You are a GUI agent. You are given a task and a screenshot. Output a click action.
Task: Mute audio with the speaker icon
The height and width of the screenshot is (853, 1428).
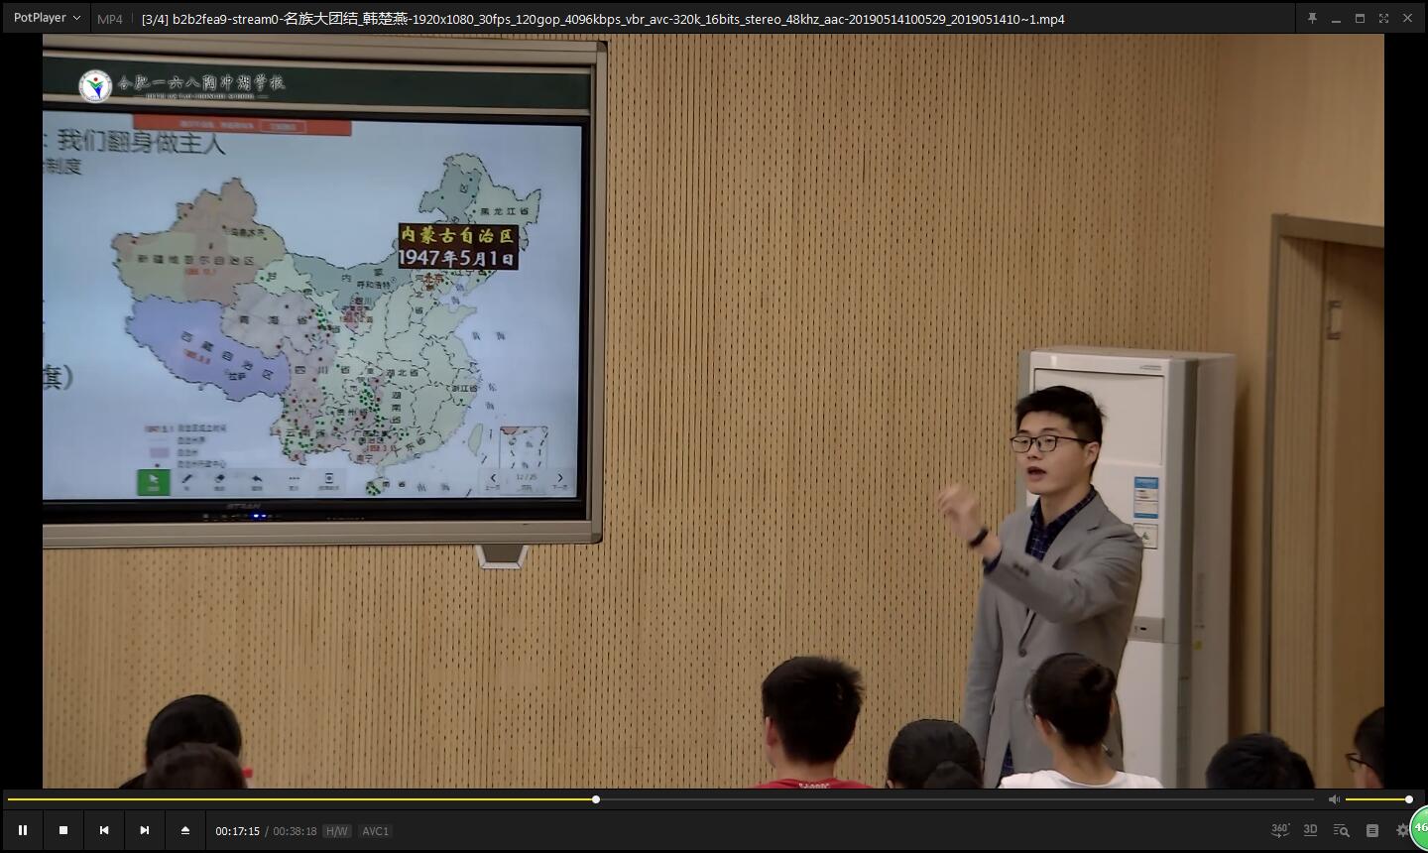click(1334, 799)
